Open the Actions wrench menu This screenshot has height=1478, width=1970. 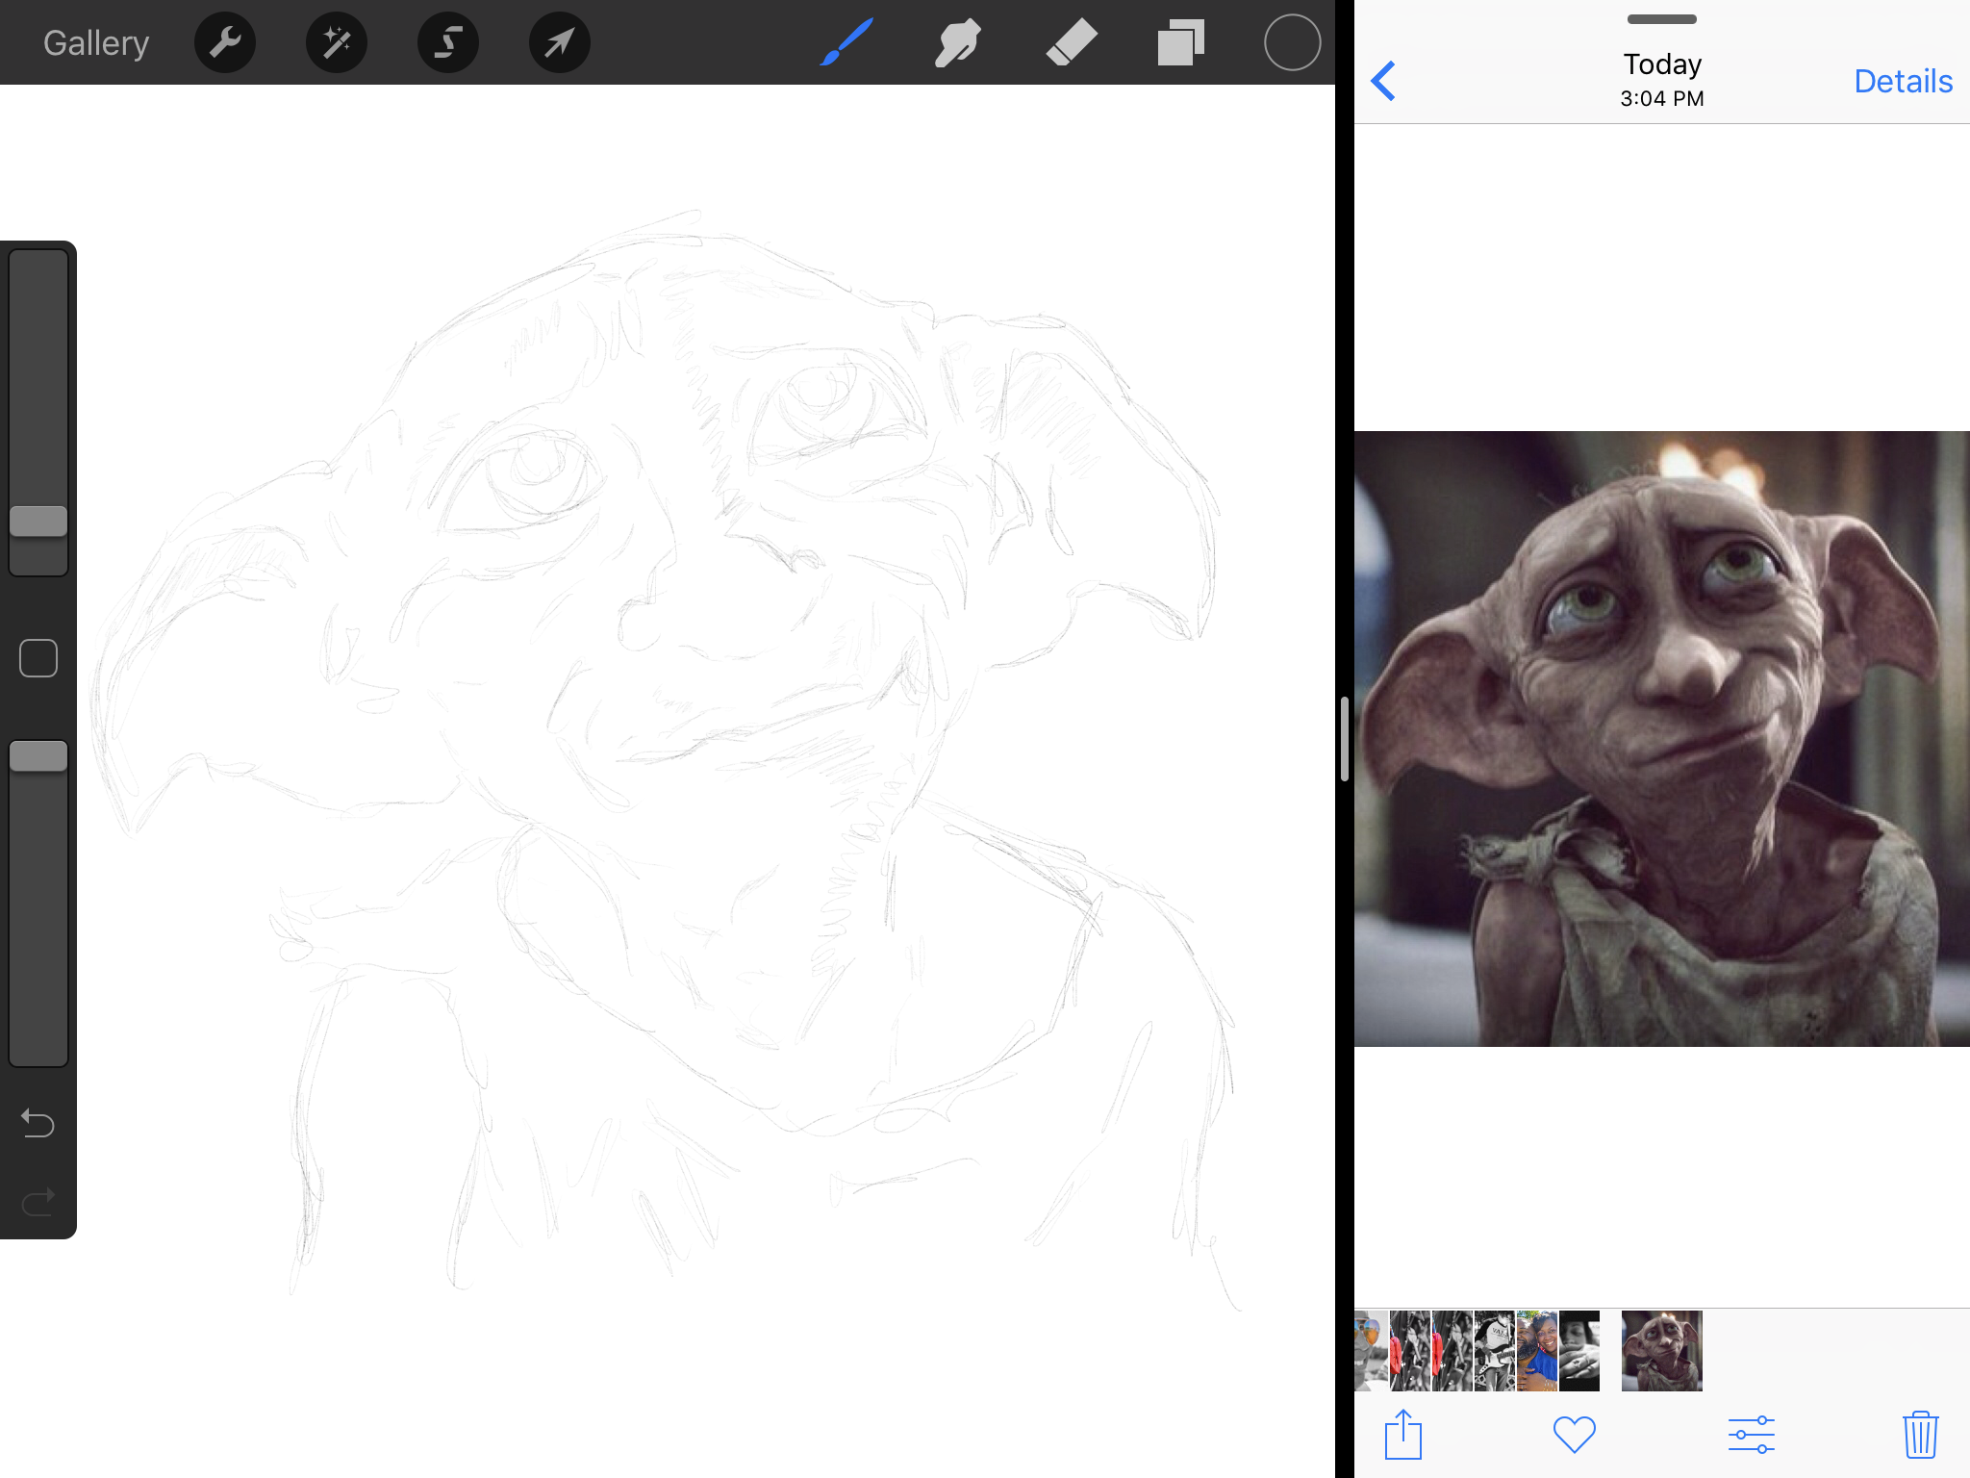click(x=225, y=43)
